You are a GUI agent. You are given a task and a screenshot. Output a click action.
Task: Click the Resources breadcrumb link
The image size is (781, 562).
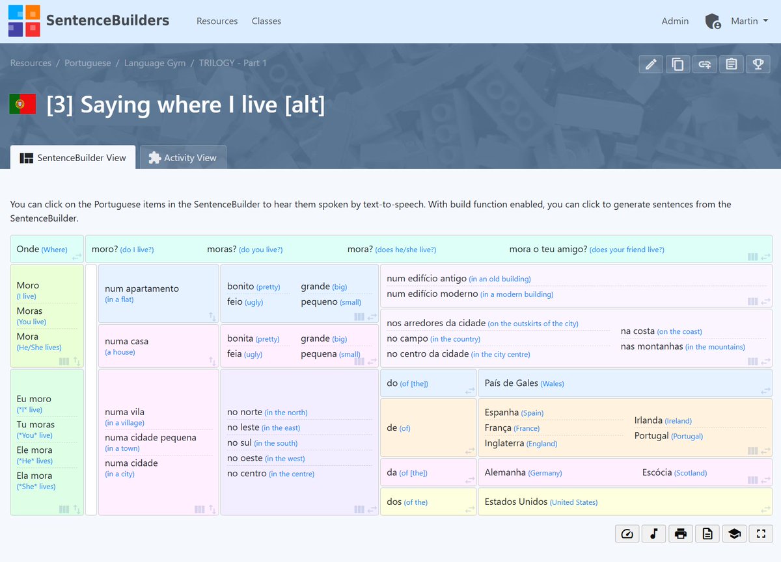pos(31,63)
